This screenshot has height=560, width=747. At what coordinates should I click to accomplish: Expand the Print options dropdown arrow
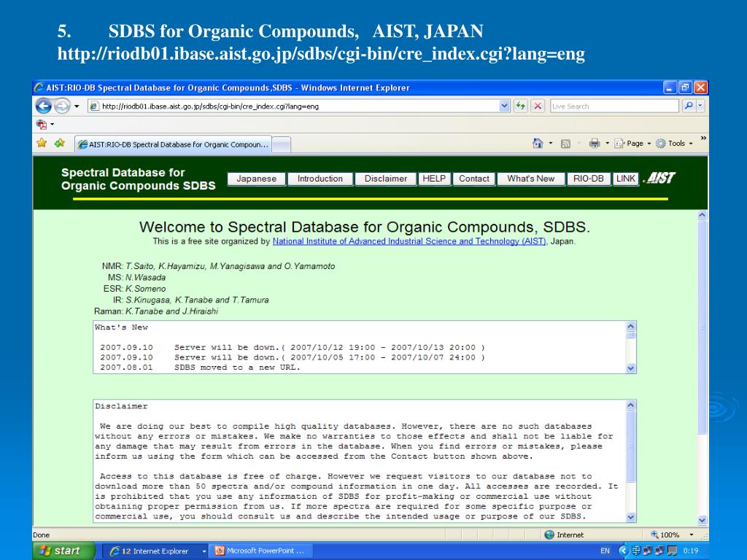coord(607,144)
